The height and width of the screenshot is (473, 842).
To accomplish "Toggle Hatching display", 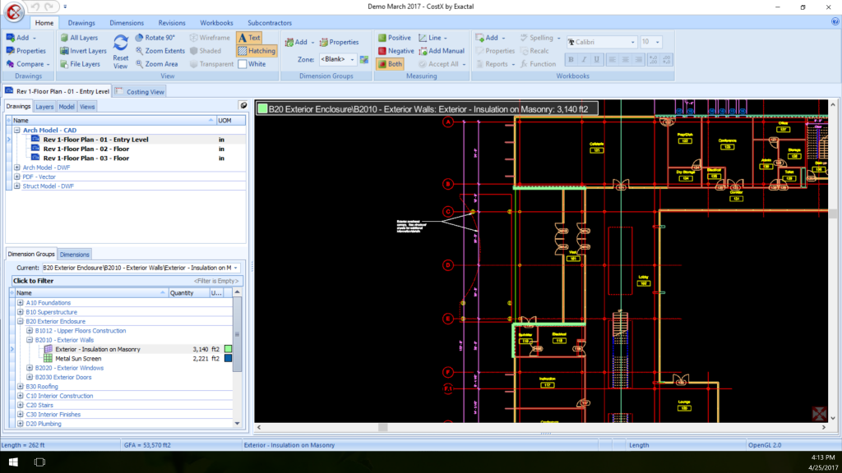I will tap(257, 51).
